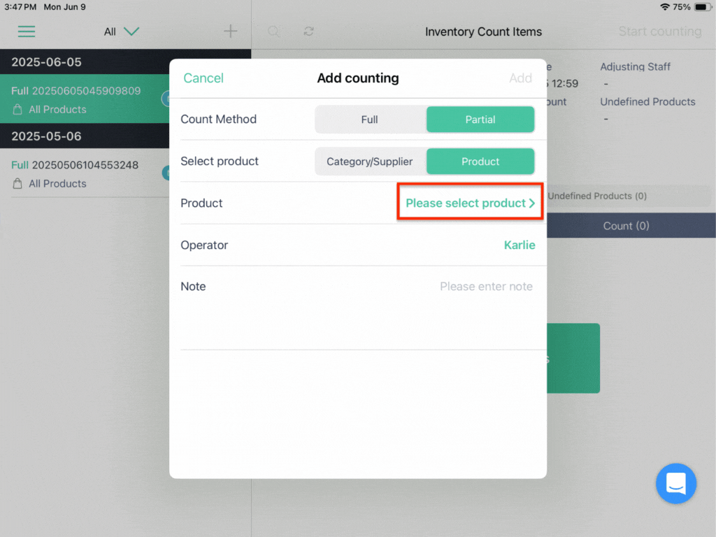Screen dimensions: 716x537
Task: Cancel the Add counting dialog
Action: 203,78
